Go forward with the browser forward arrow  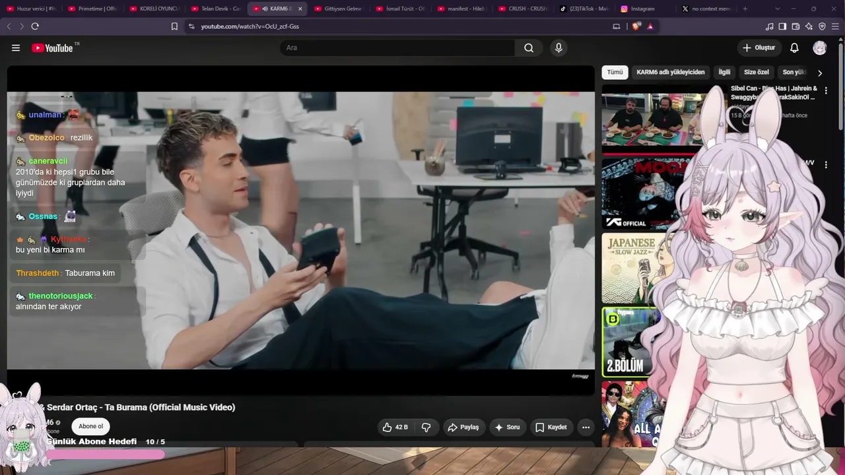click(21, 26)
